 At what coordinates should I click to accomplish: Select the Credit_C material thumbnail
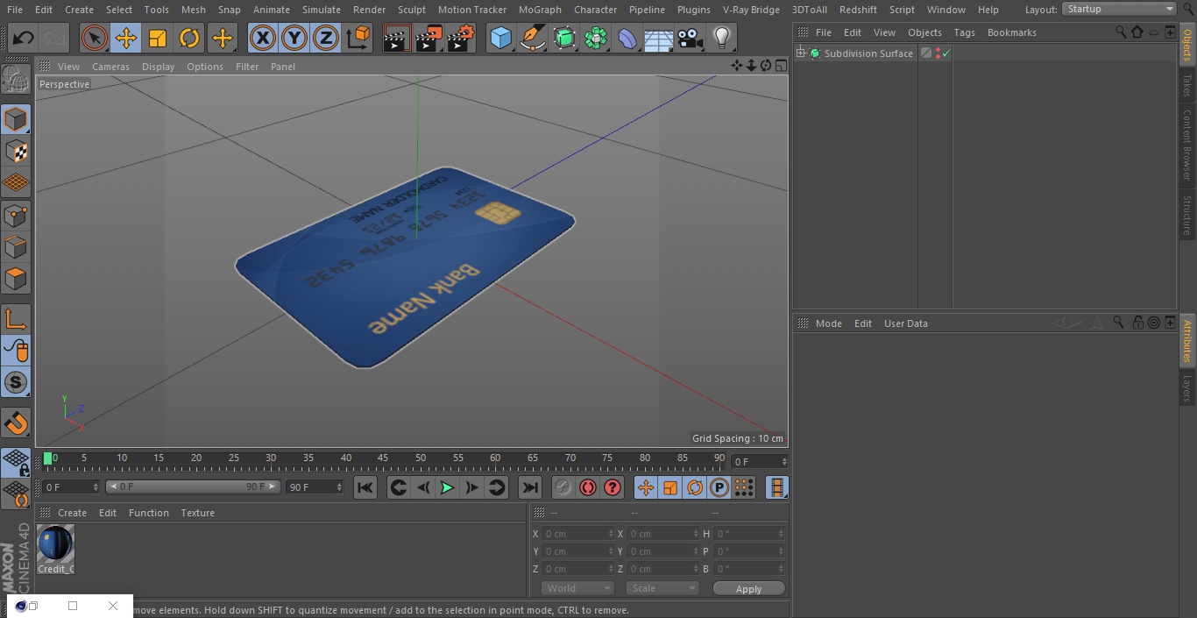[x=55, y=543]
